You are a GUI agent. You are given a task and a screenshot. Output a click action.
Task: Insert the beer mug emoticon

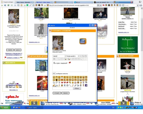[x=81, y=83]
